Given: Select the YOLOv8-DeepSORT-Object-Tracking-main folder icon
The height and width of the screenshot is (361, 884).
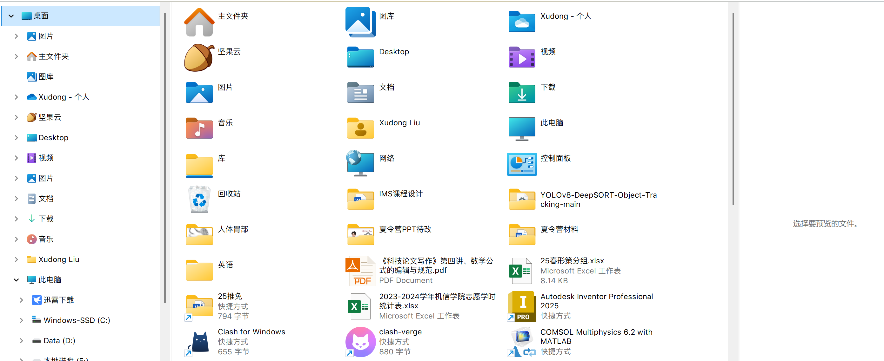Looking at the screenshot, I should click(522, 199).
